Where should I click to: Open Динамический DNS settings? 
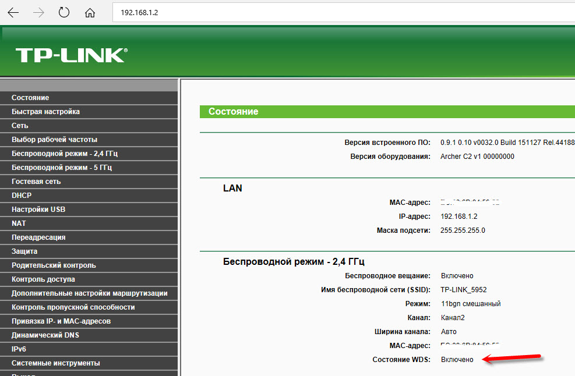click(x=89, y=335)
